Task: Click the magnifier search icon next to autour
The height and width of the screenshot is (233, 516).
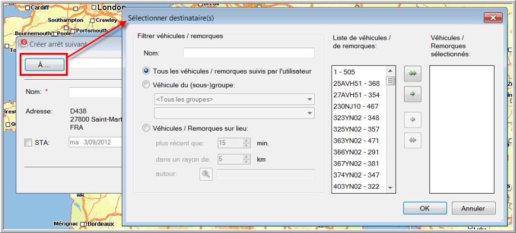Action: (x=206, y=175)
